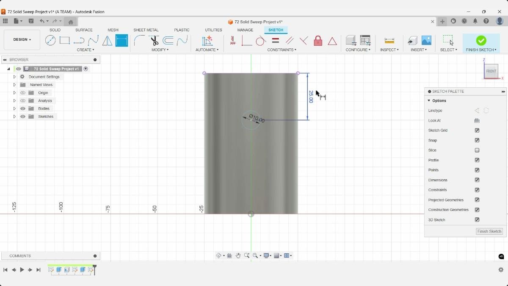
Task: Open the CREATE dropdown menu
Action: [86, 50]
